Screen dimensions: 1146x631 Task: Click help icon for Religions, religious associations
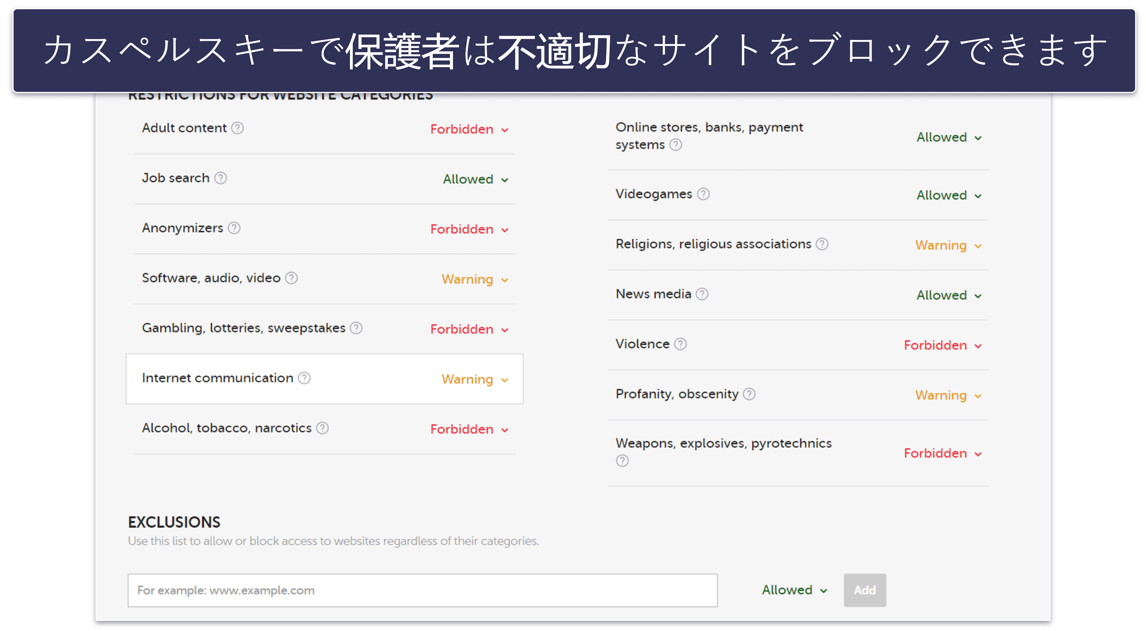(x=822, y=244)
